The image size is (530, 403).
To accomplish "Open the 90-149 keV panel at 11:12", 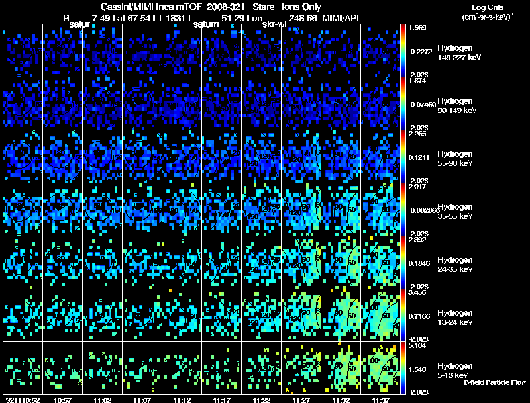I will click(x=182, y=103).
